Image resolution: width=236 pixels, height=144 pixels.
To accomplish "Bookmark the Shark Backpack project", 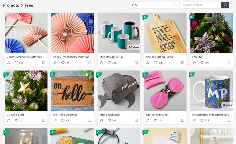I will tap(136, 120).
